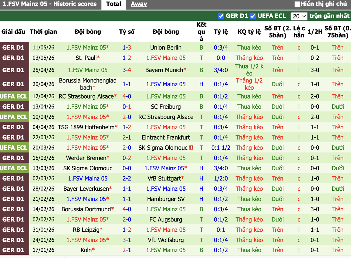Click the GER D1 label on 11/05/26 row
Image resolution: width=351 pixels, height=258 pixels.
14,48
